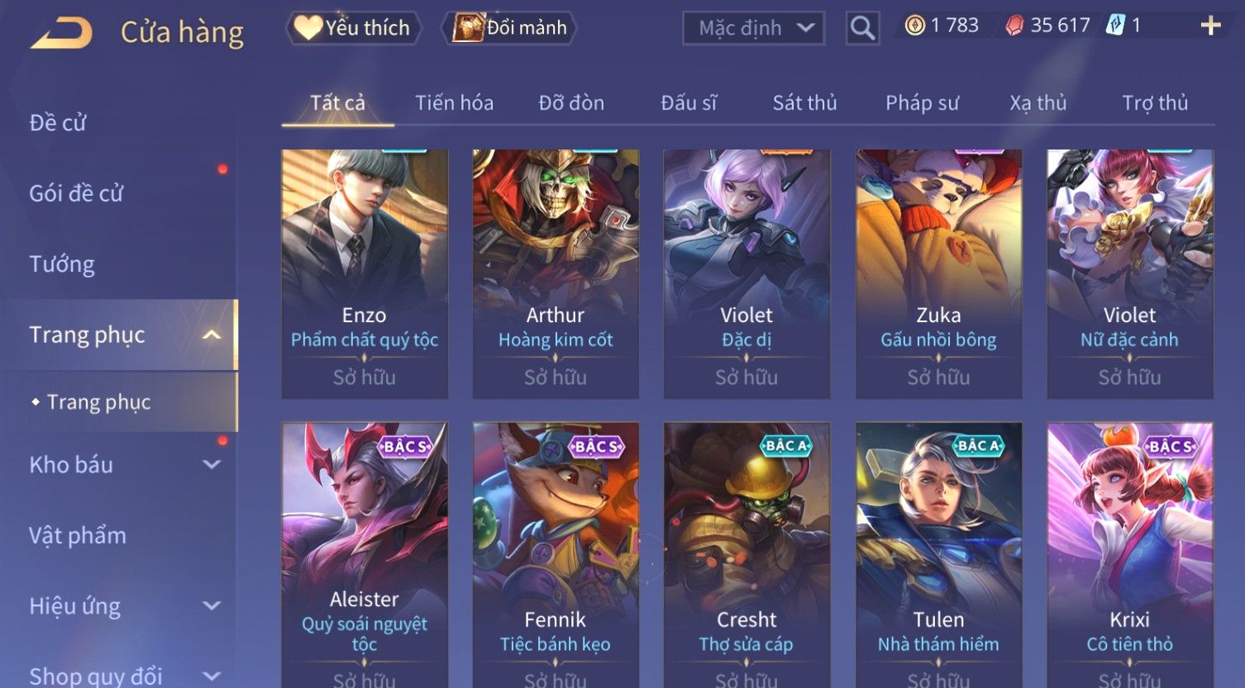Open the Gói đề cử menu
The image size is (1245, 688).
tap(76, 193)
